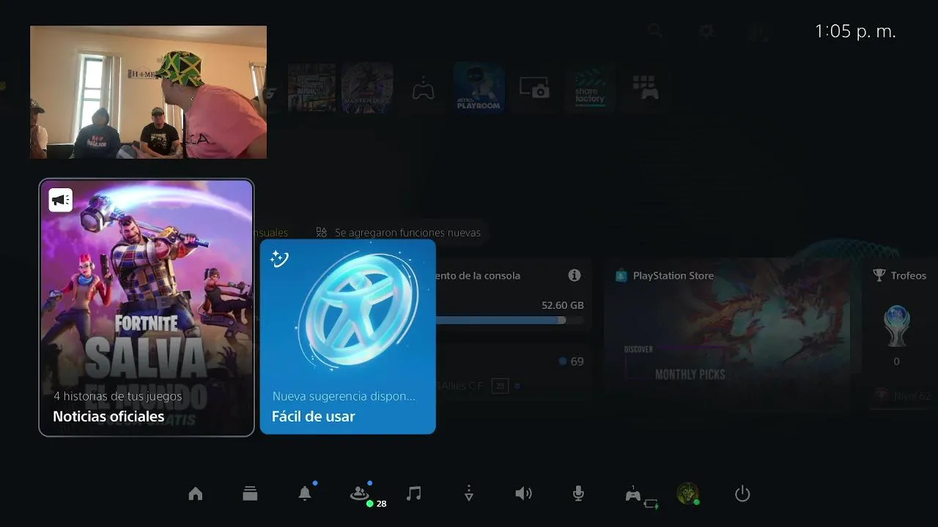The height and width of the screenshot is (527, 938).
Task: Click the platinum trophy figure
Action: [897, 326]
